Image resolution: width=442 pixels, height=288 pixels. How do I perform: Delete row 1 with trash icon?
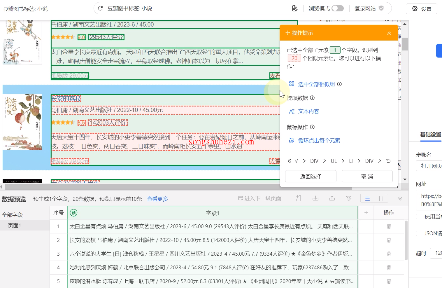pyautogui.click(x=389, y=226)
